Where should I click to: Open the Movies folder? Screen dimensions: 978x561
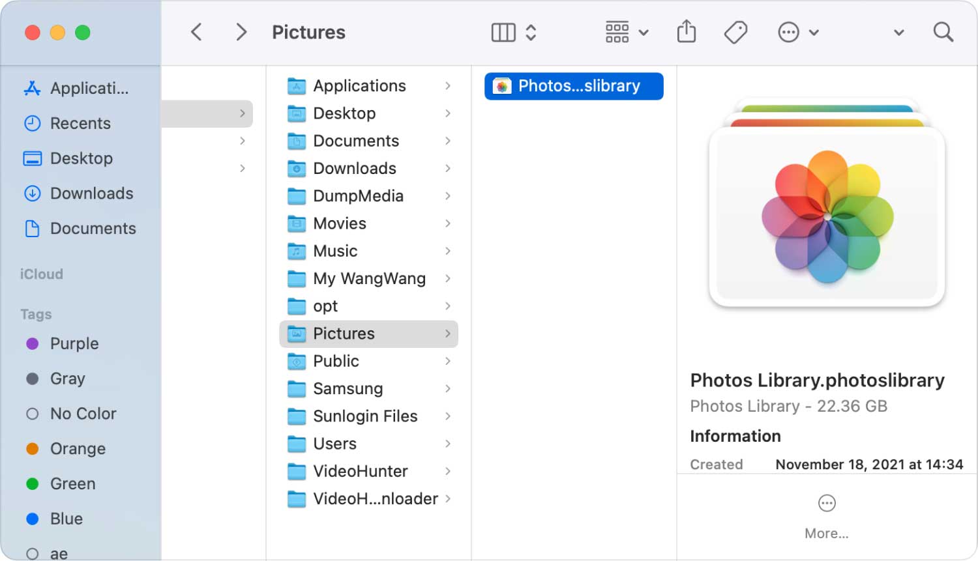tap(340, 223)
